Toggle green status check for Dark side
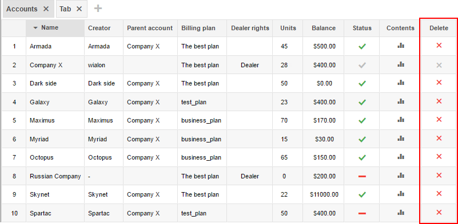This screenshot has width=458, height=224. [x=362, y=84]
